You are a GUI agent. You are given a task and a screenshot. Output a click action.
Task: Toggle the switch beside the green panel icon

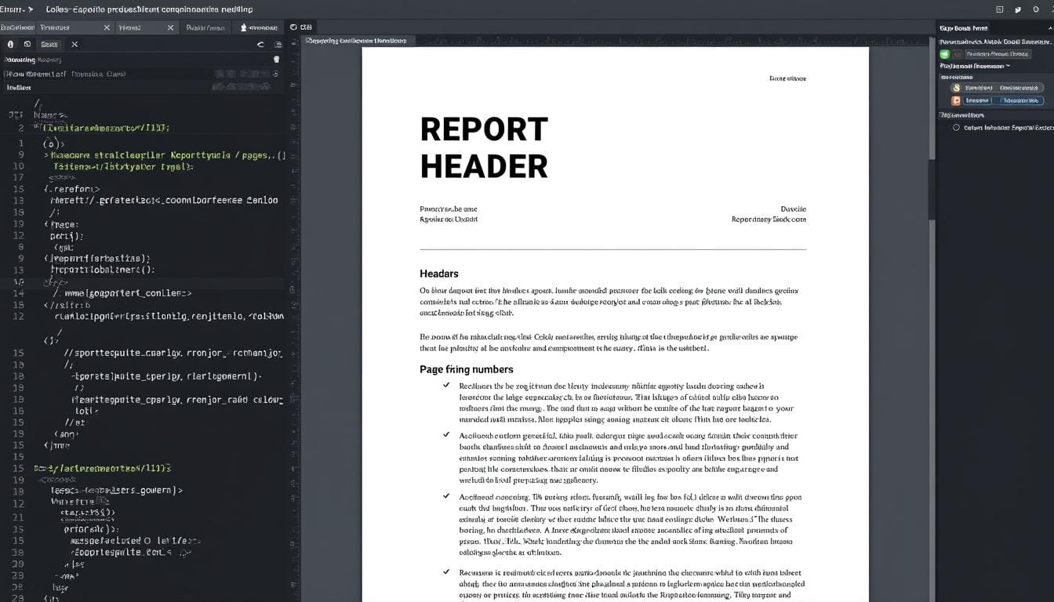tap(958, 54)
